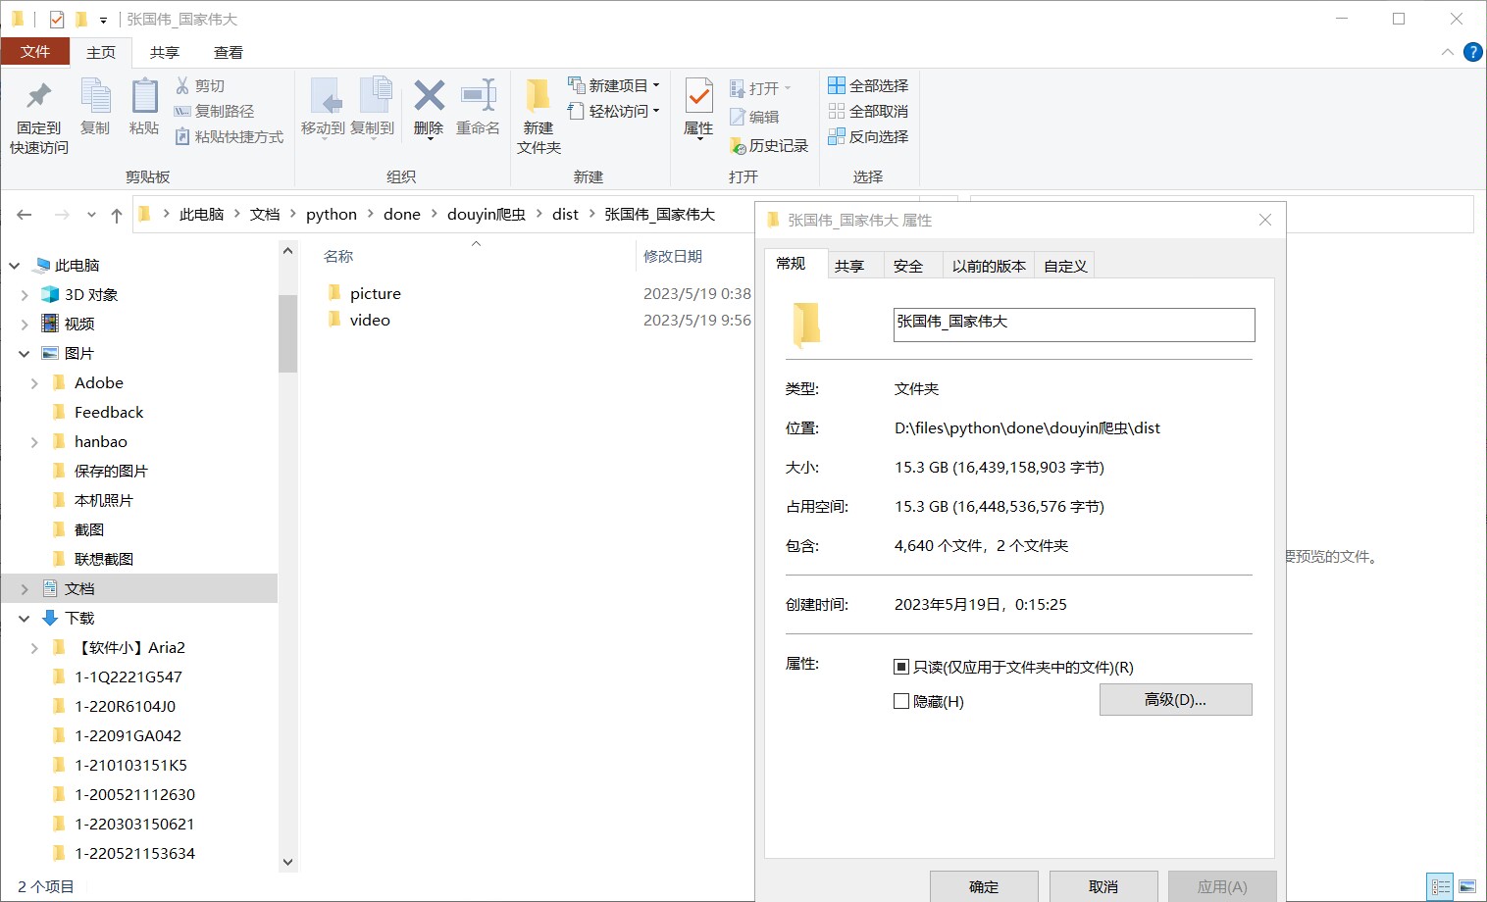1487x902 pixels.
Task: Open the 查看 ribbon tab
Action: (228, 53)
